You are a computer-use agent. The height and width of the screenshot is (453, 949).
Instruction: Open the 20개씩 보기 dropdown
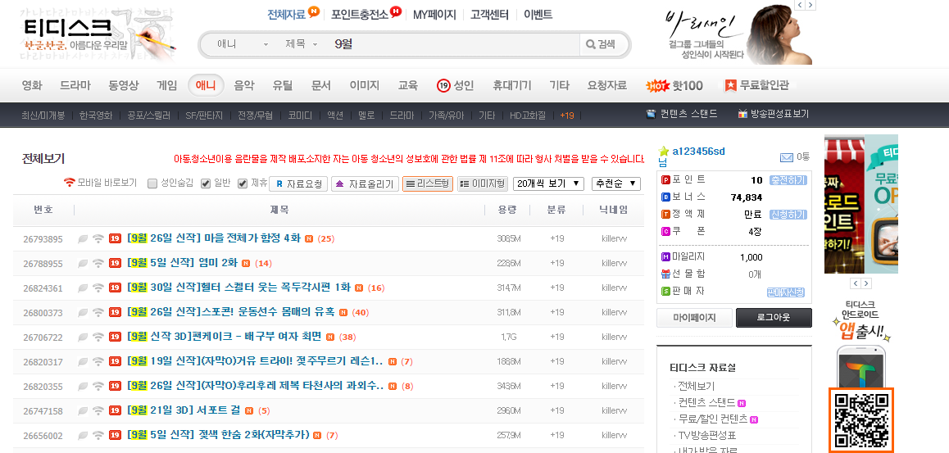coord(548,183)
